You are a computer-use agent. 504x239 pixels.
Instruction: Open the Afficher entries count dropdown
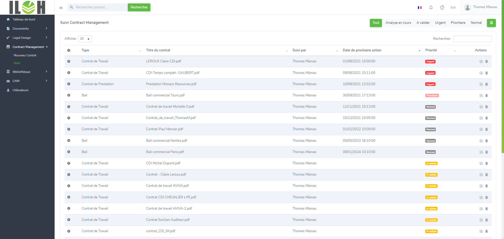[85, 39]
